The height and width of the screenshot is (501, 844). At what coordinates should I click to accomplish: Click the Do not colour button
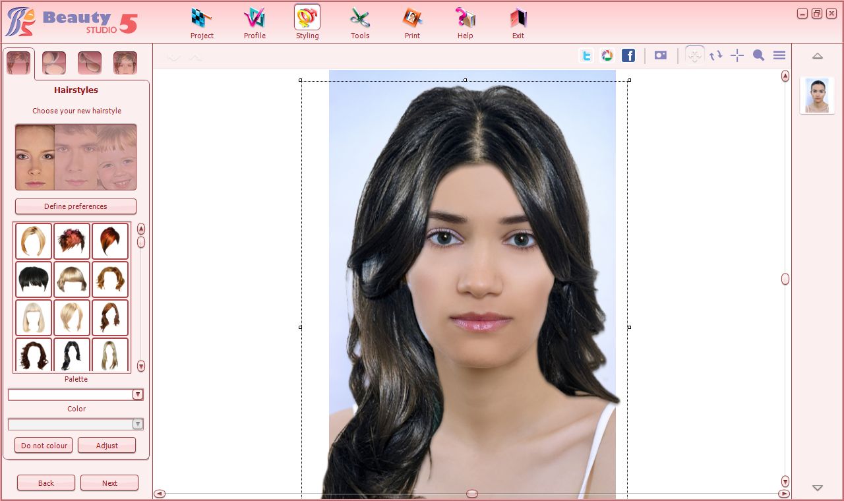(x=44, y=446)
